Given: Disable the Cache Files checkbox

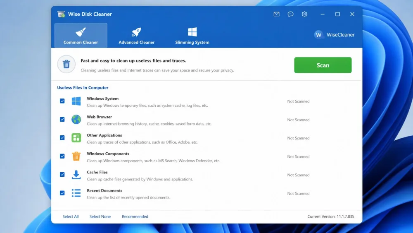Looking at the screenshot, I should [x=62, y=174].
